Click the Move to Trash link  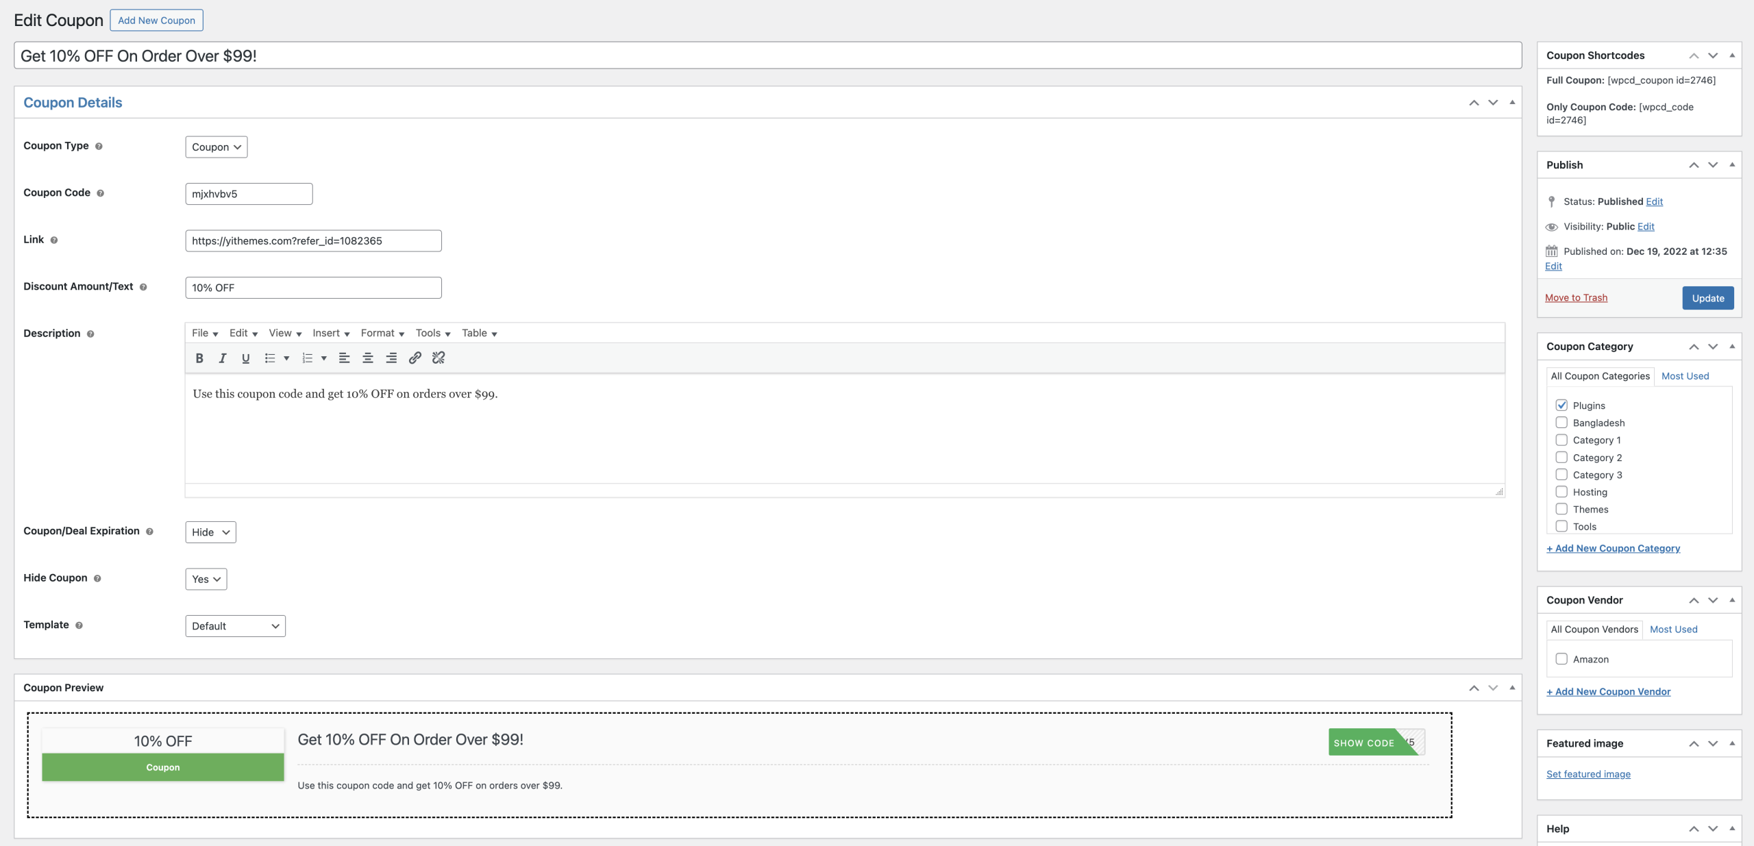pos(1576,297)
